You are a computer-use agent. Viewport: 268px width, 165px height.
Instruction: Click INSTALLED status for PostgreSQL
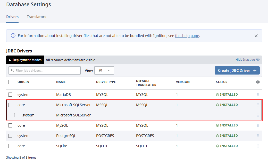click(x=227, y=136)
